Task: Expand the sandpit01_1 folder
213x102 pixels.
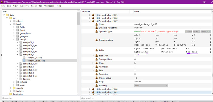Action: (x=17, y=42)
